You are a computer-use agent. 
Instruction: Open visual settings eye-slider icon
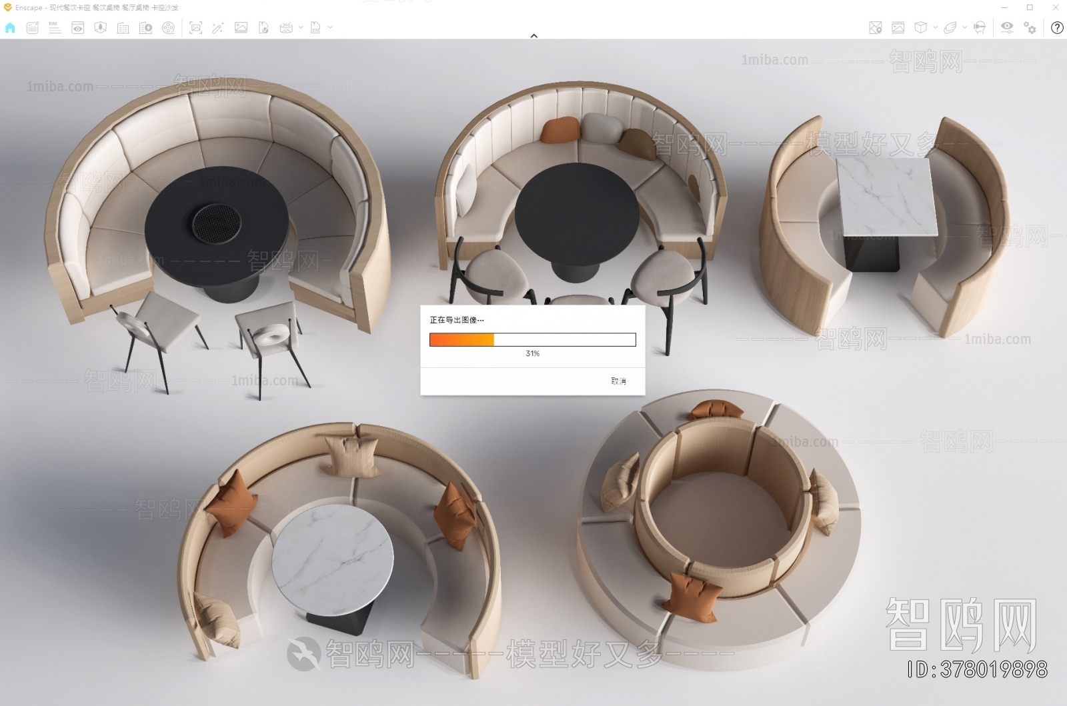pos(1007,27)
